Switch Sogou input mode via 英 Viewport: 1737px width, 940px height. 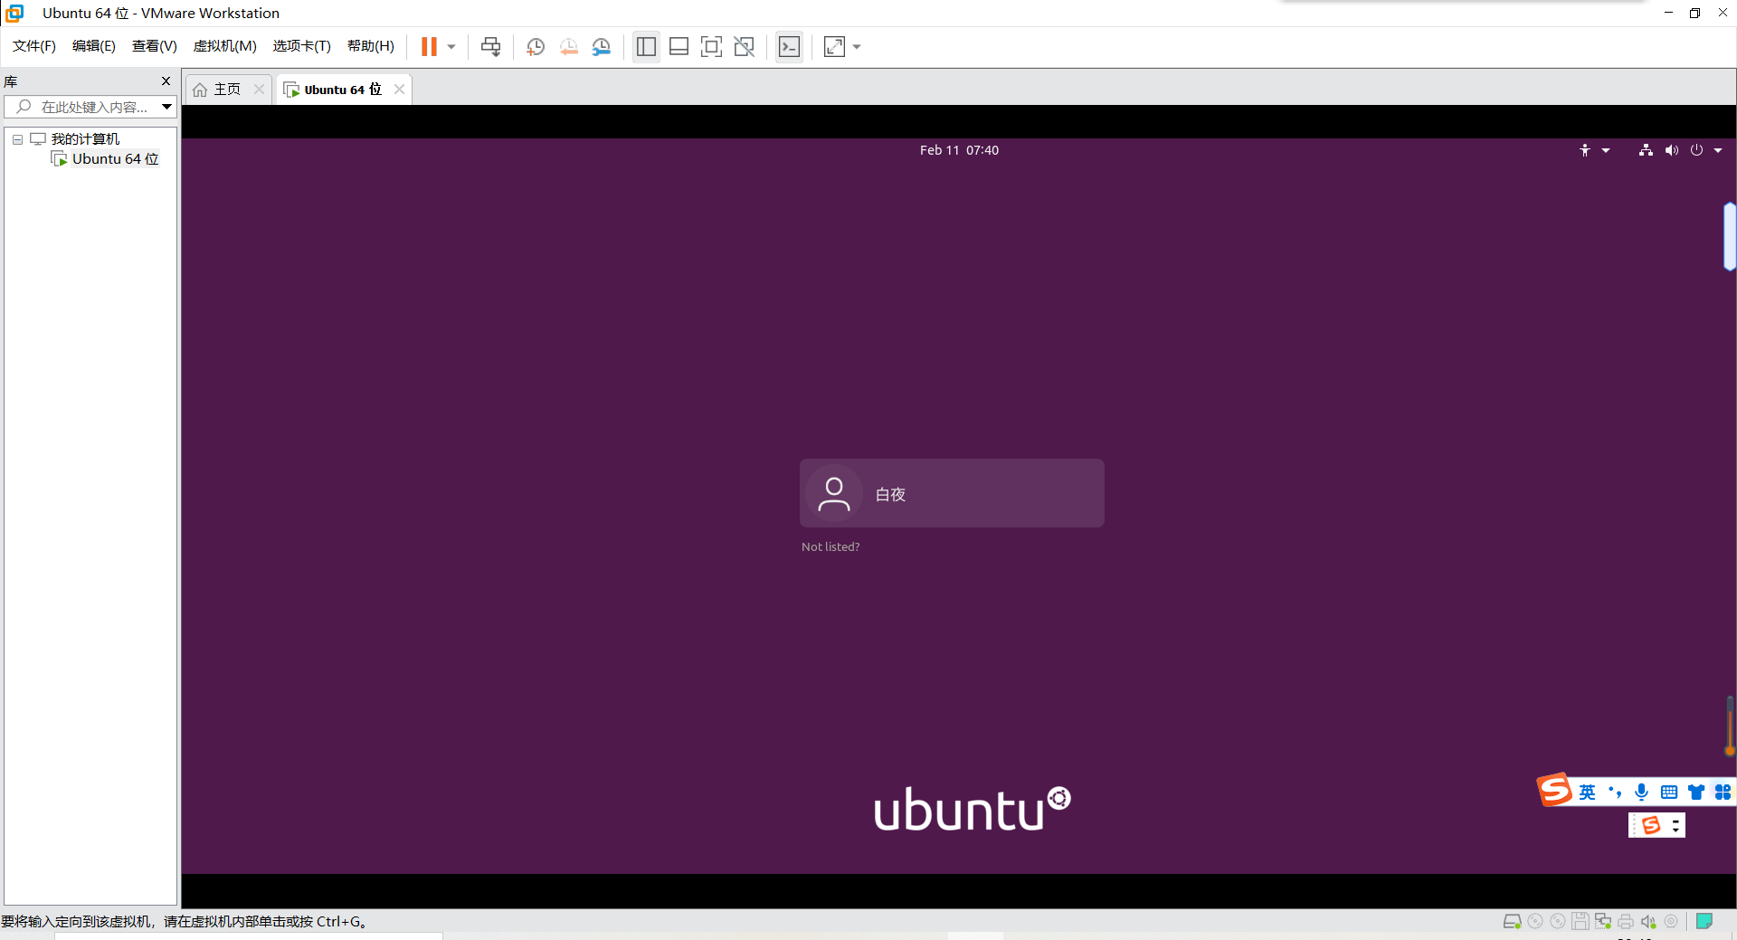click(x=1587, y=793)
